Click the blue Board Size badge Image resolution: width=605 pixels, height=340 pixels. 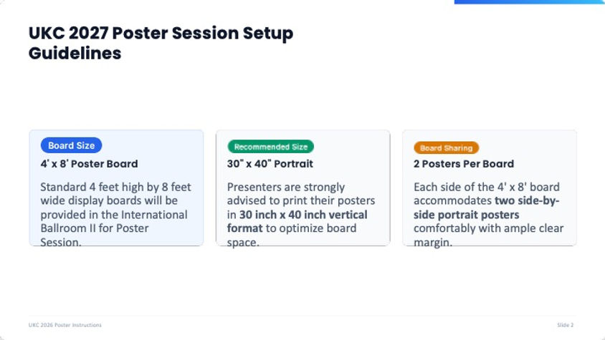tap(72, 145)
